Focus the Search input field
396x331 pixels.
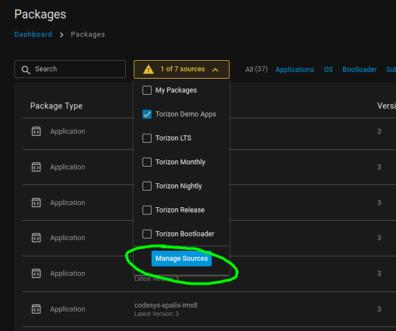[x=70, y=70]
